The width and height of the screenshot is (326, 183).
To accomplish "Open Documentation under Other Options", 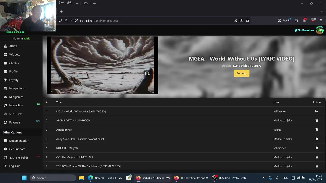I will pyautogui.click(x=19, y=141).
